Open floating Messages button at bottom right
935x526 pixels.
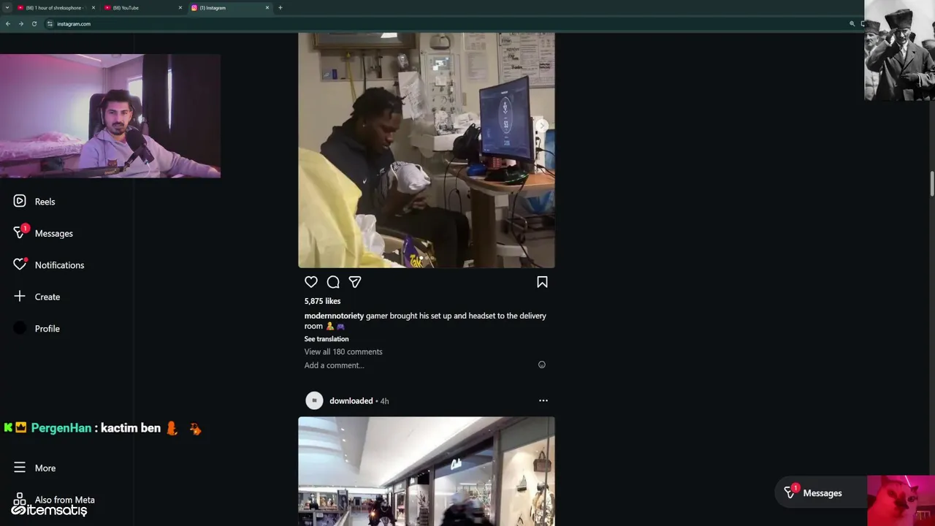point(813,493)
